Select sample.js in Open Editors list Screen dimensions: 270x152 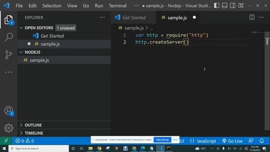pos(64,44)
